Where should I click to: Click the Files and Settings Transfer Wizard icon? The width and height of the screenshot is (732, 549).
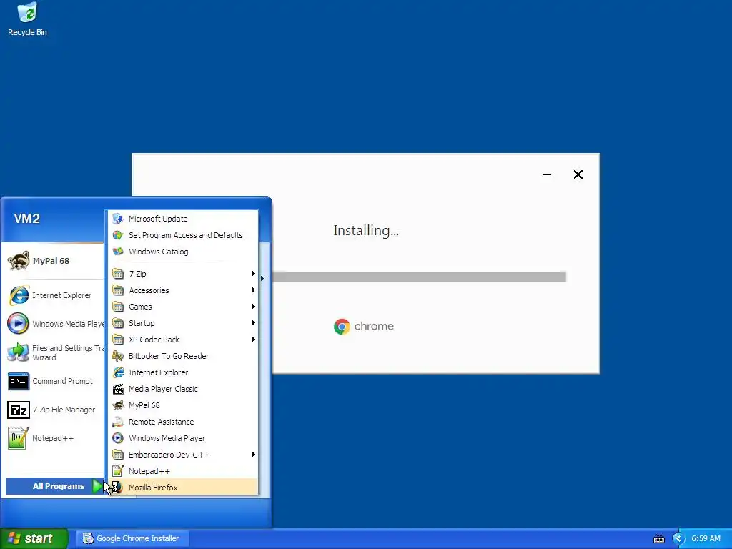click(18, 352)
